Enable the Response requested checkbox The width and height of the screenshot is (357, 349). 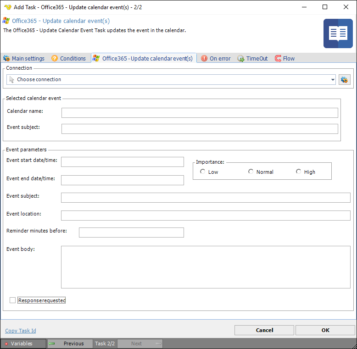(x=13, y=300)
